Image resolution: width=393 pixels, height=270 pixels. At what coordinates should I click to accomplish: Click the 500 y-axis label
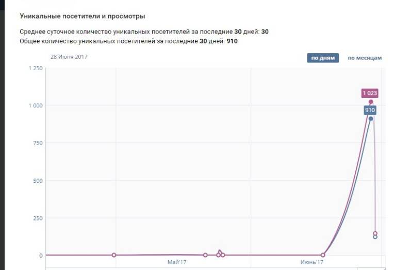(x=37, y=181)
